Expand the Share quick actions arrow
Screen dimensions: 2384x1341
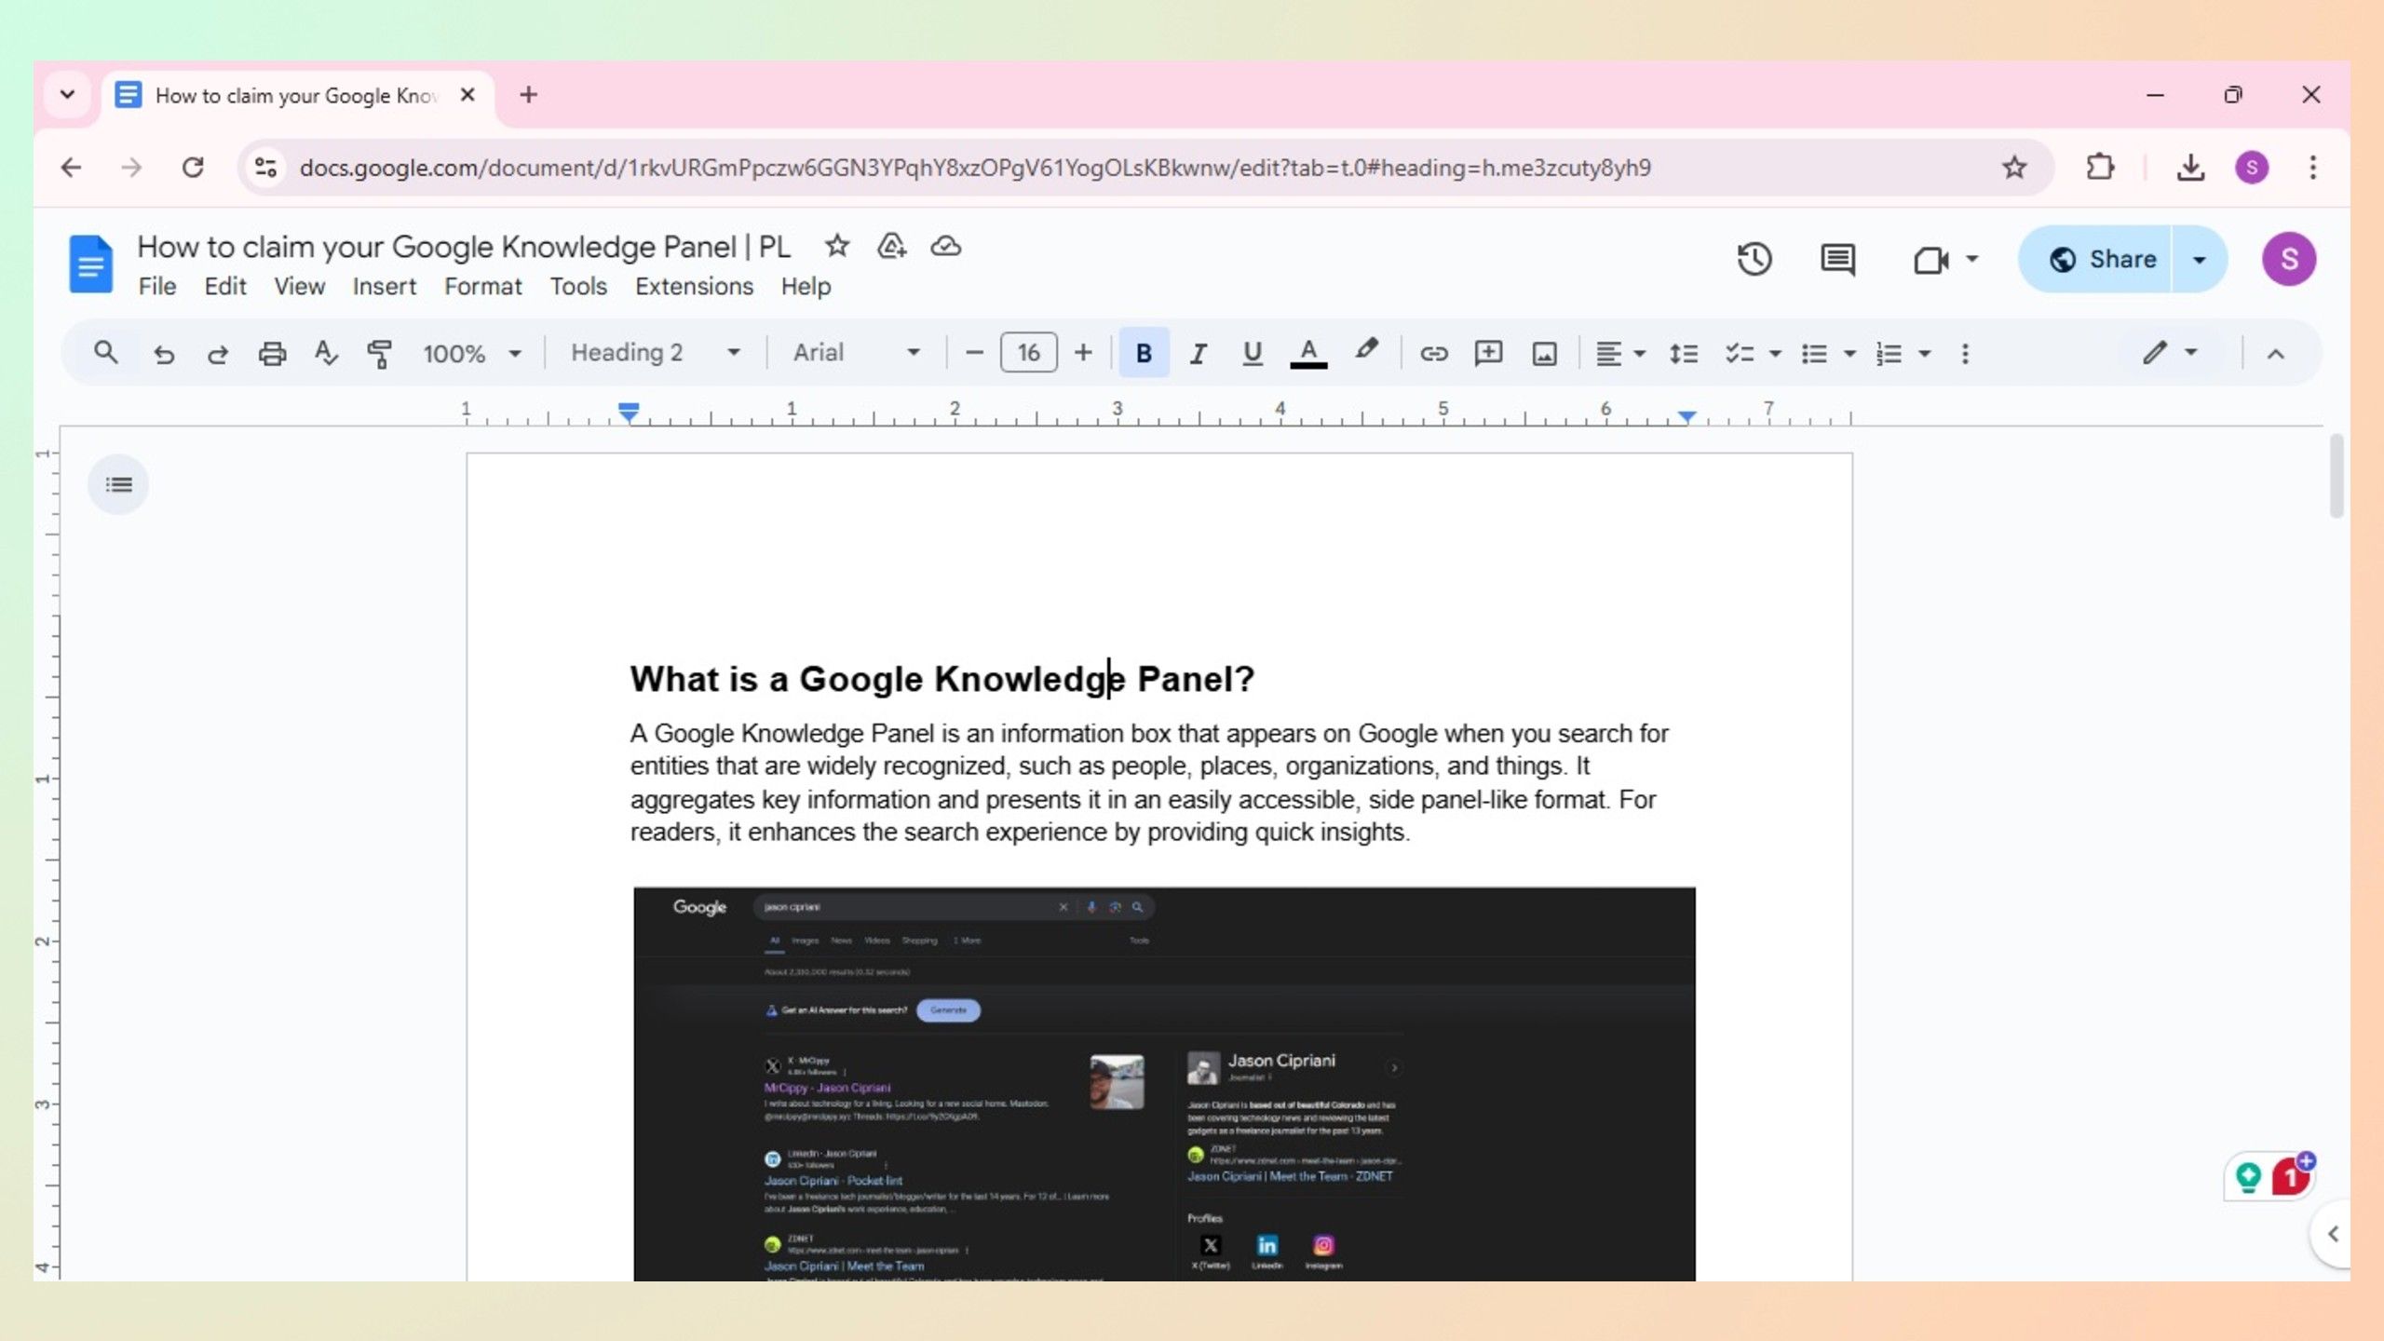point(2200,260)
